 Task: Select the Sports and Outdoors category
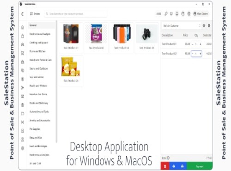[x=39, y=68]
